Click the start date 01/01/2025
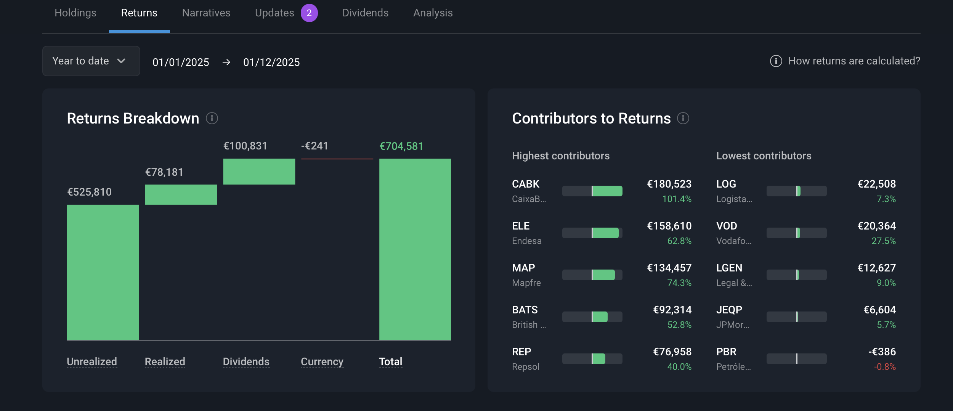953x411 pixels. 181,62
